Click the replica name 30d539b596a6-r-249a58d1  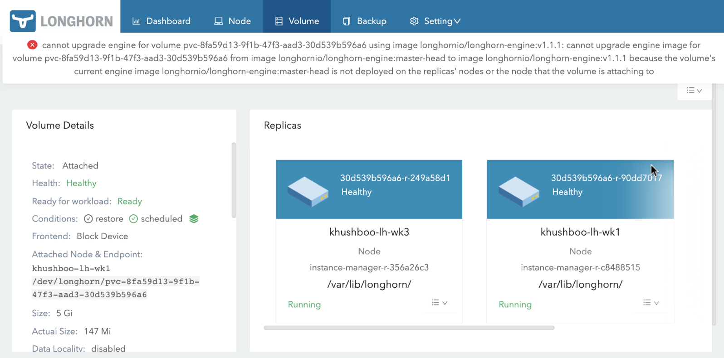pyautogui.click(x=395, y=178)
